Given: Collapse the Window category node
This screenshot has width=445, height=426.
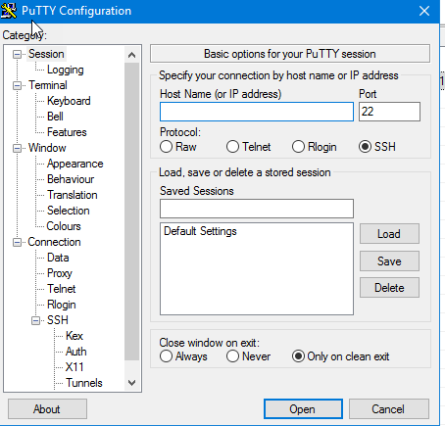Looking at the screenshot, I should click(x=17, y=148).
